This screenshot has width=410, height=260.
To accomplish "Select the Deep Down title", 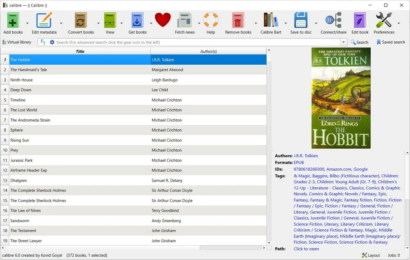I will click(20, 90).
